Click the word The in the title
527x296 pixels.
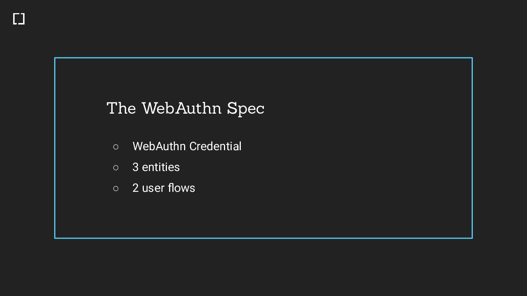[121, 109]
